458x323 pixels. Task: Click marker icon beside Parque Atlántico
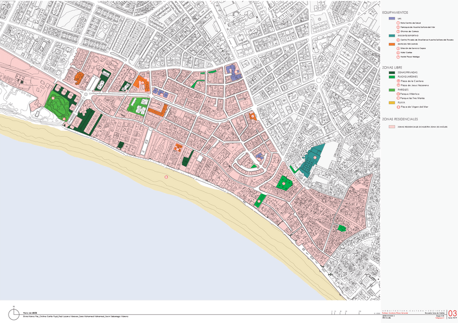coord(398,94)
